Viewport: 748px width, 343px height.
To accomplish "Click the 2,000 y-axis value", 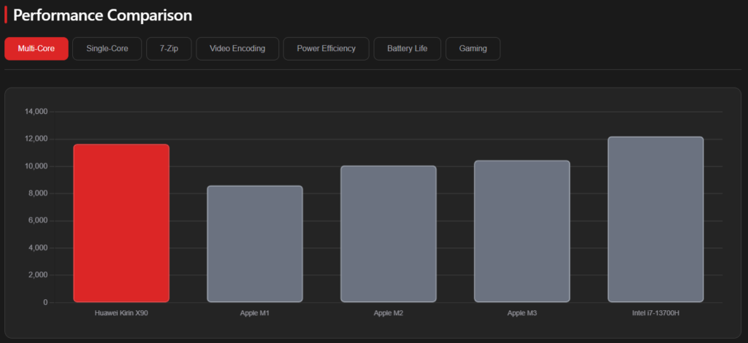I will [x=38, y=275].
